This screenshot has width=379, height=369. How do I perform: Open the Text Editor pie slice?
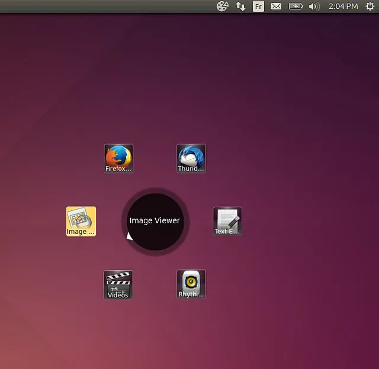pos(227,221)
